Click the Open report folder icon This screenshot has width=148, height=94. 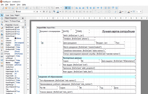coord(6,8)
